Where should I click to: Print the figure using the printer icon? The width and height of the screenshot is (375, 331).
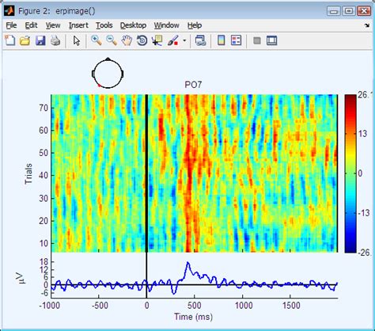point(55,40)
